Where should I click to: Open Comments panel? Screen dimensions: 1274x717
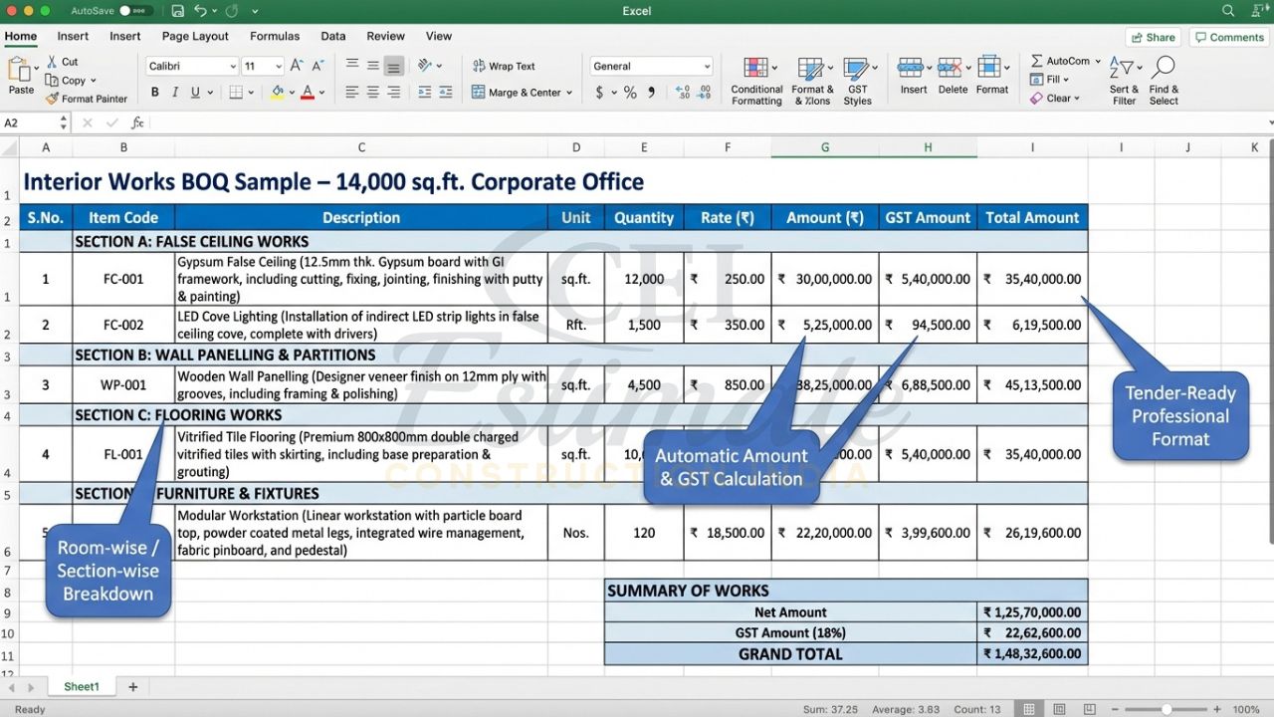(1229, 36)
